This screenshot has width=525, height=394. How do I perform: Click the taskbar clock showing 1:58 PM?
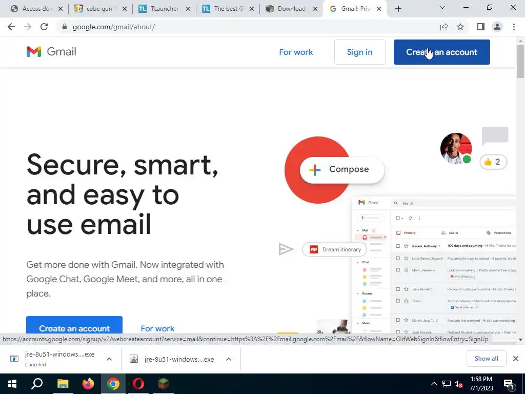[x=481, y=384]
